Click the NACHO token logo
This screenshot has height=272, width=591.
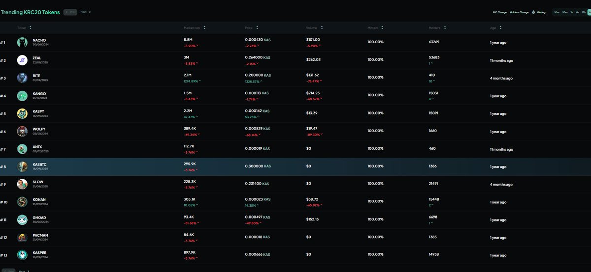click(22, 43)
